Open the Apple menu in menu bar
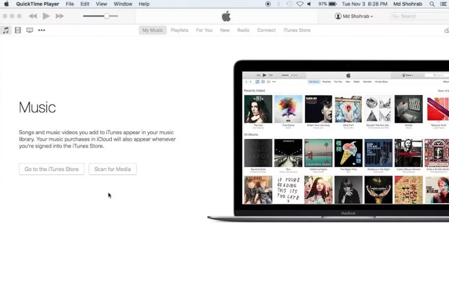The width and height of the screenshot is (449, 283). (6, 4)
